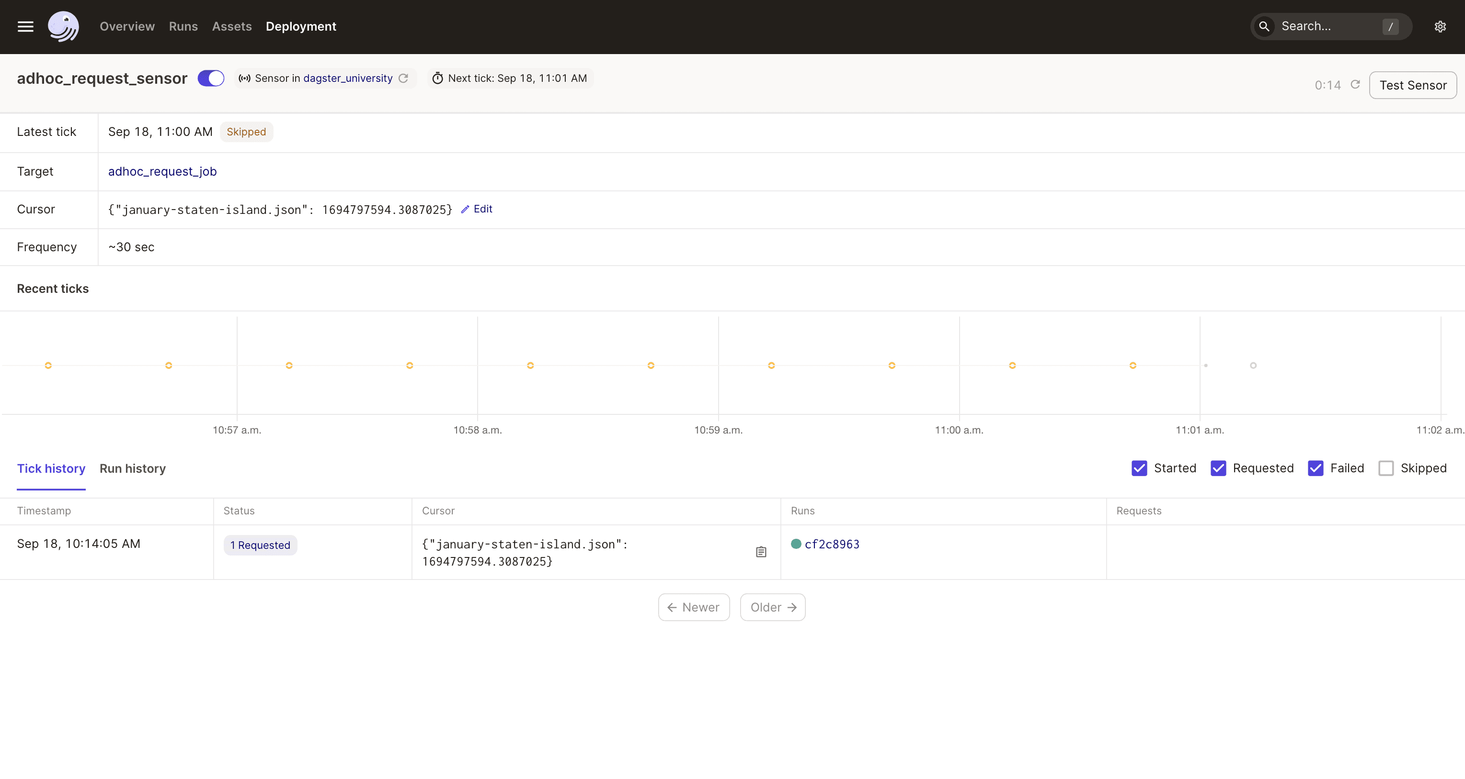Click the refresh icon next to the countdown
Viewport: 1465px width, 779px height.
(1356, 84)
